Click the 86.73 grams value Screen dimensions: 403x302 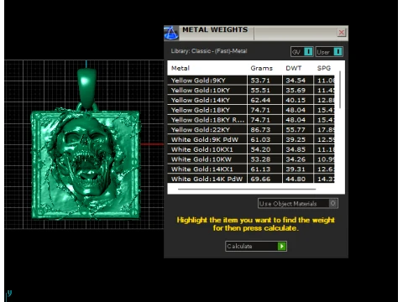pyautogui.click(x=260, y=130)
